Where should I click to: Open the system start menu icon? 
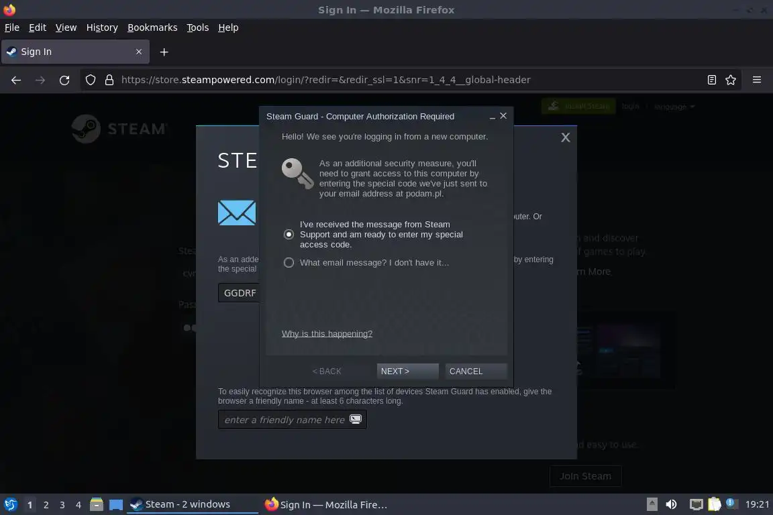tap(10, 504)
